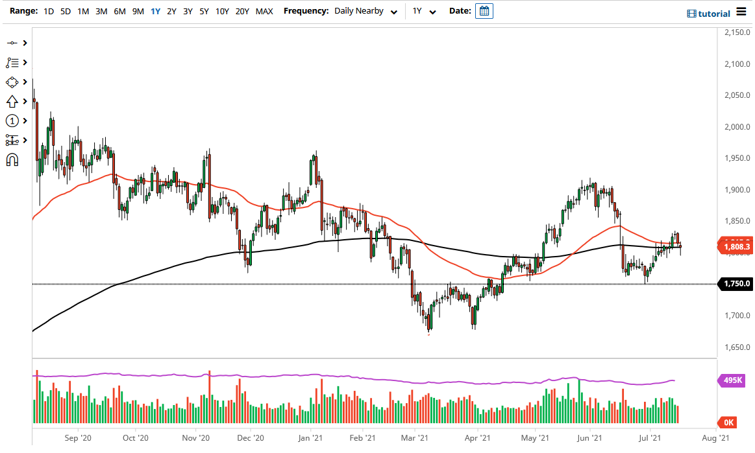The image size is (755, 453).
Task: Expand the shapes tool submenu
Action: (x=25, y=82)
